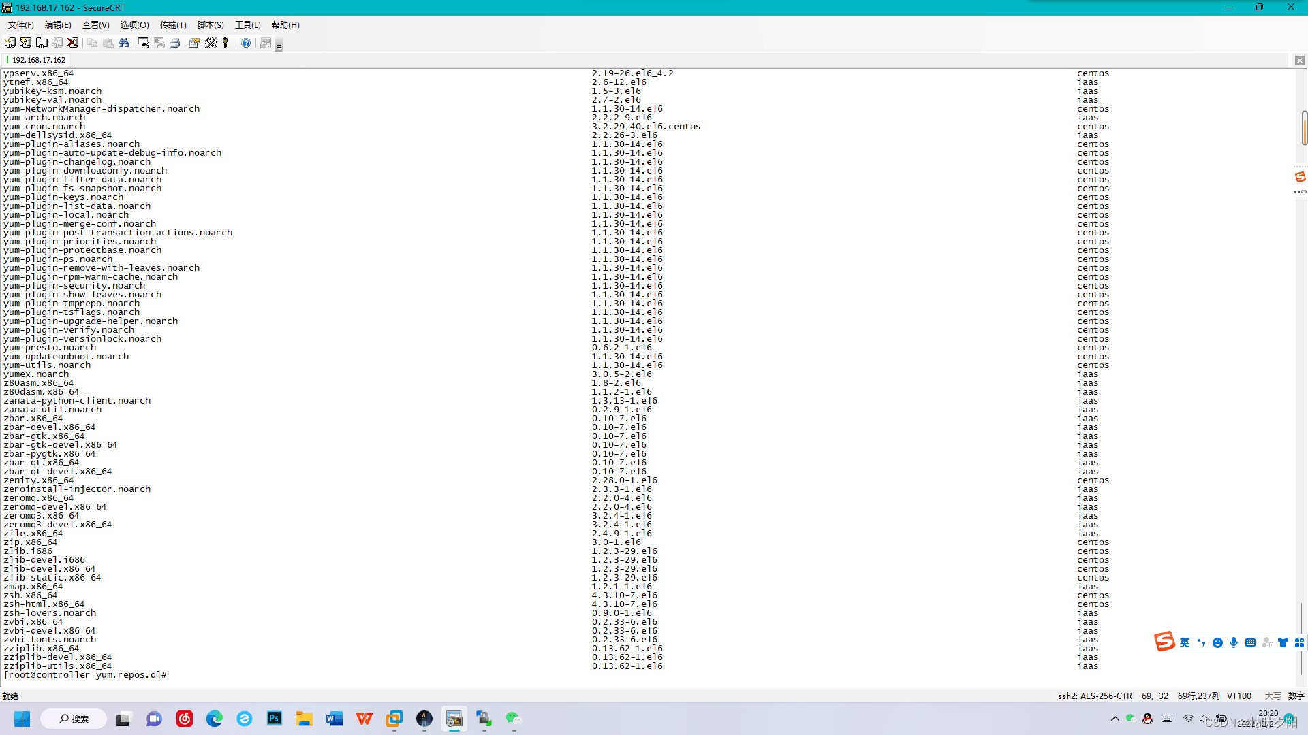This screenshot has height=735, width=1308.
Task: Open the Sogou toolbox grid panel
Action: [1300, 642]
